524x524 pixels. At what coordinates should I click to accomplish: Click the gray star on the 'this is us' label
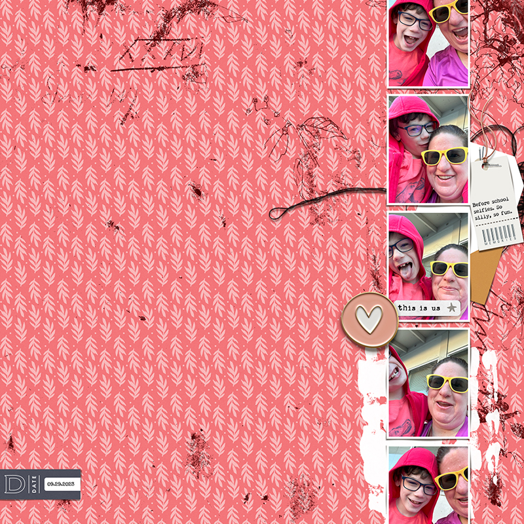click(451, 307)
